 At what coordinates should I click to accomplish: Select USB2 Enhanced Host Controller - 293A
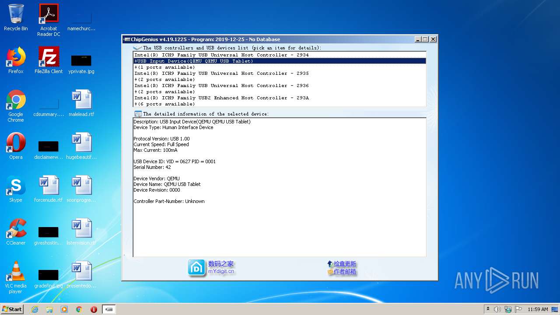(280, 98)
